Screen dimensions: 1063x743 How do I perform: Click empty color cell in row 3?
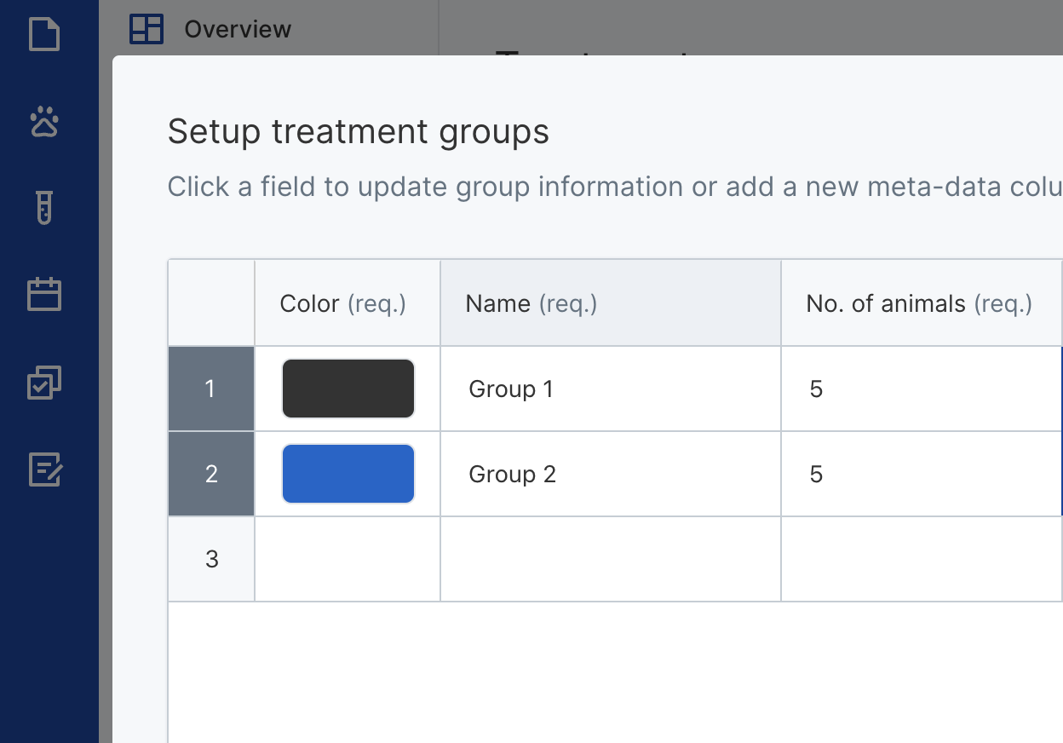pyautogui.click(x=348, y=559)
